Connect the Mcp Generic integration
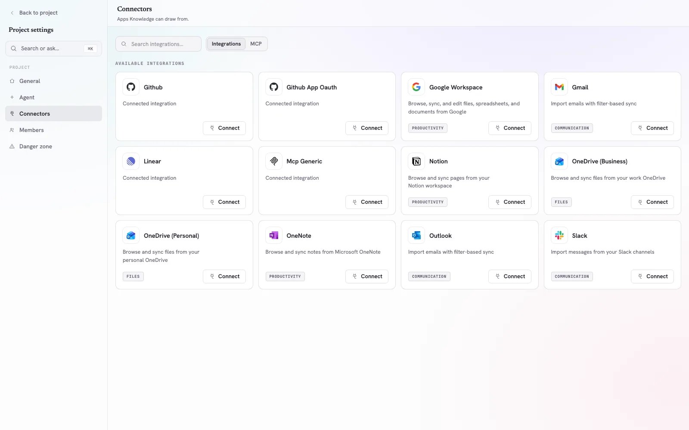The width and height of the screenshot is (689, 430). click(367, 202)
